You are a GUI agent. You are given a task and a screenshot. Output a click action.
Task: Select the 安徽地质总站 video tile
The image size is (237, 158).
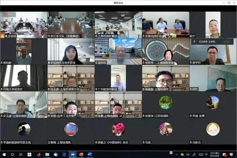tap(166, 25)
